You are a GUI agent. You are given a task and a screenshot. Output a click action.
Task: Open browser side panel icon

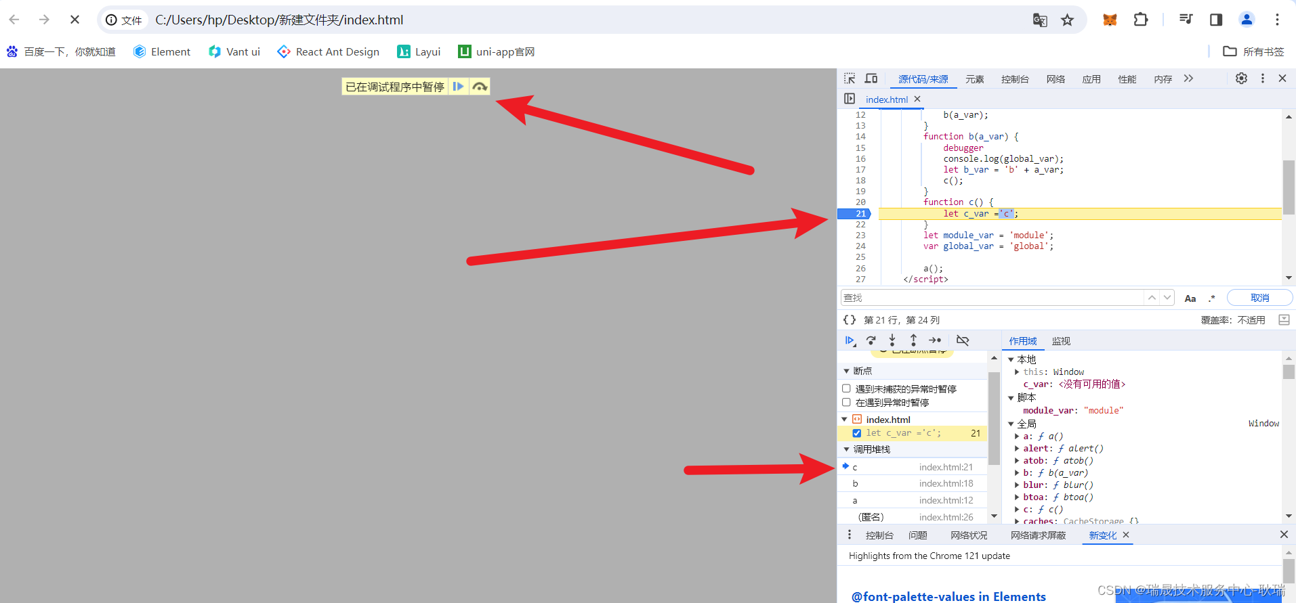tap(1216, 20)
